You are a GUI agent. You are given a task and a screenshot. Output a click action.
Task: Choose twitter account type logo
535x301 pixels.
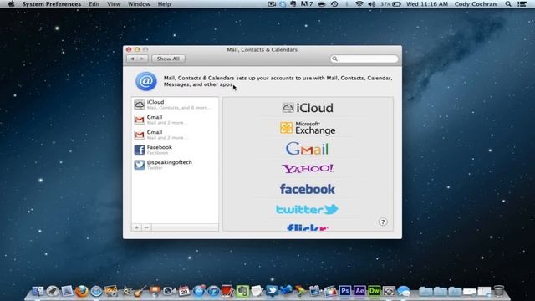pos(307,209)
